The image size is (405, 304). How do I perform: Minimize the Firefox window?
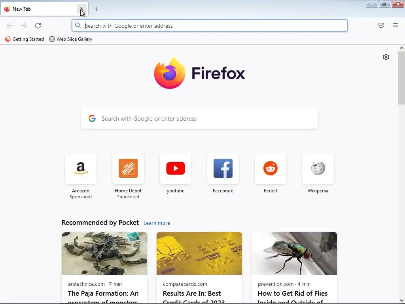point(372,4)
